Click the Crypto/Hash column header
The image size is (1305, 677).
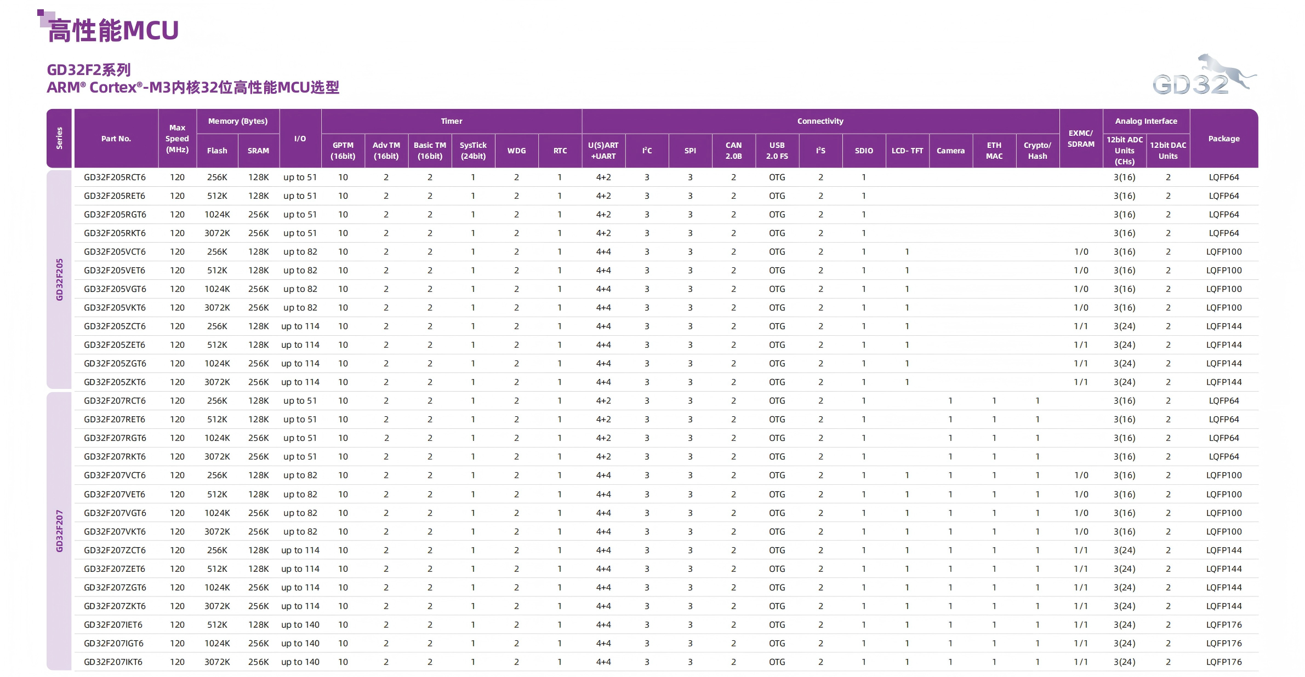1037,151
